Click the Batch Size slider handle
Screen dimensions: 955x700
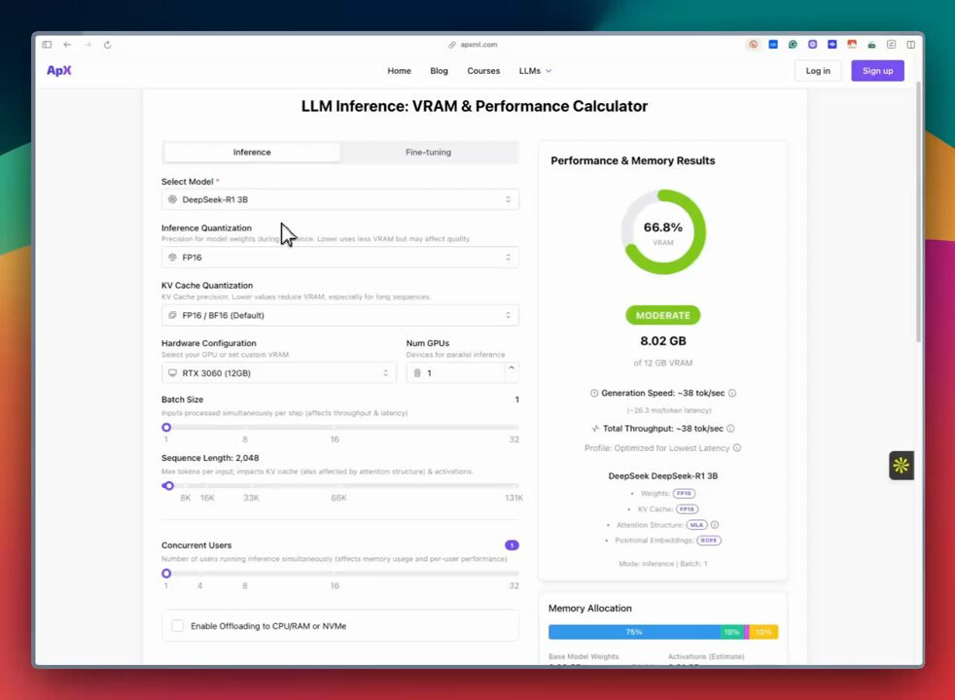pos(166,428)
